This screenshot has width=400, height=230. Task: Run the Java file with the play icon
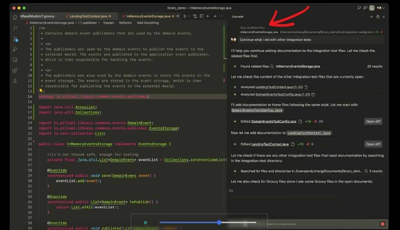coord(185,16)
